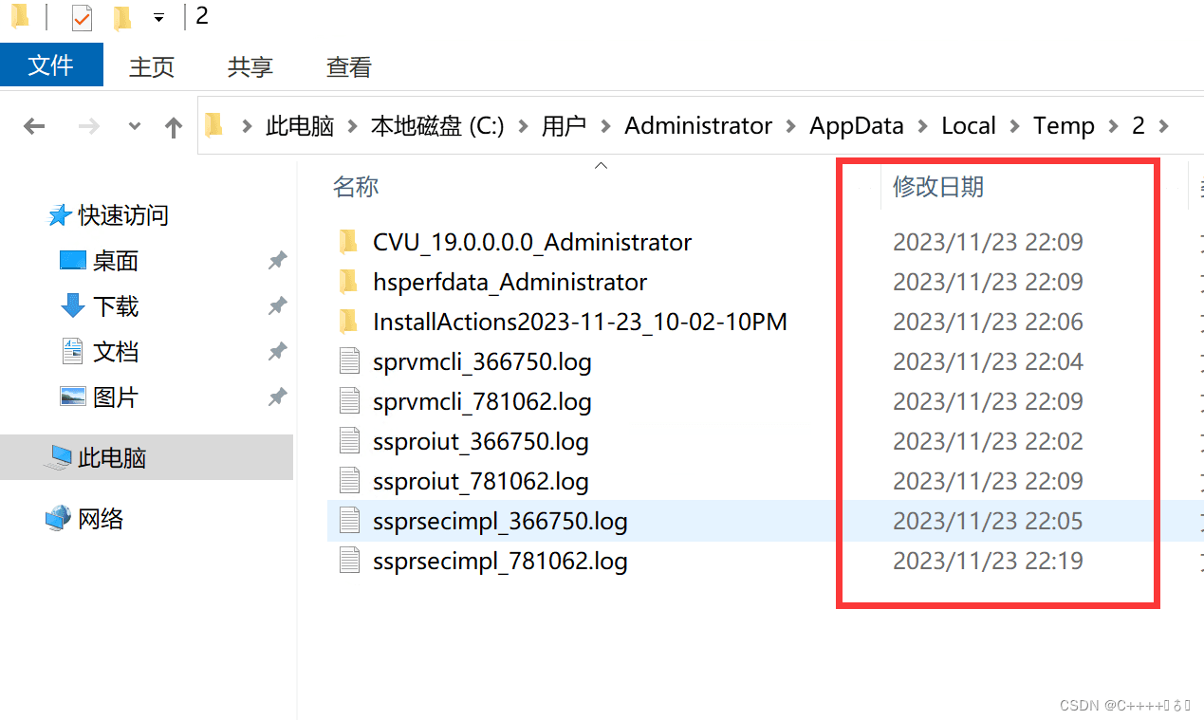Screen dimensions: 1204x720
Task: Click AppData in the address bar path
Action: [857, 125]
